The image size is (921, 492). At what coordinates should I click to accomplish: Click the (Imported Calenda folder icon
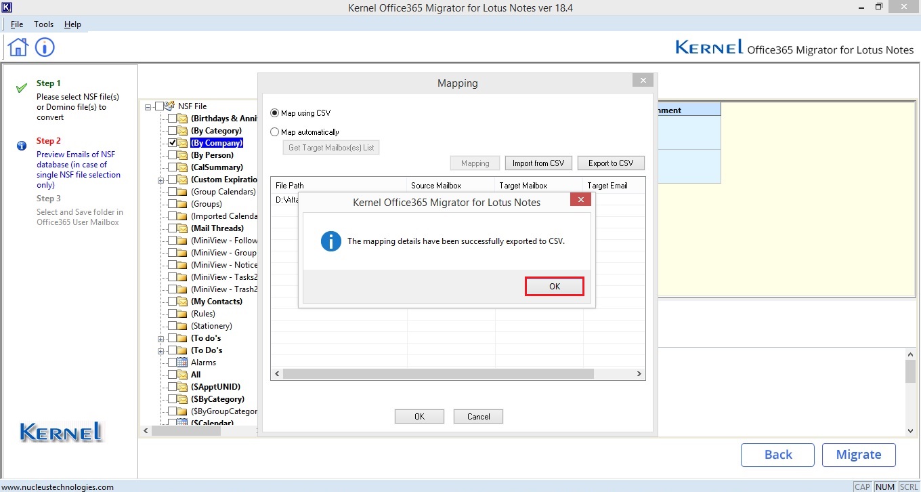[183, 216]
